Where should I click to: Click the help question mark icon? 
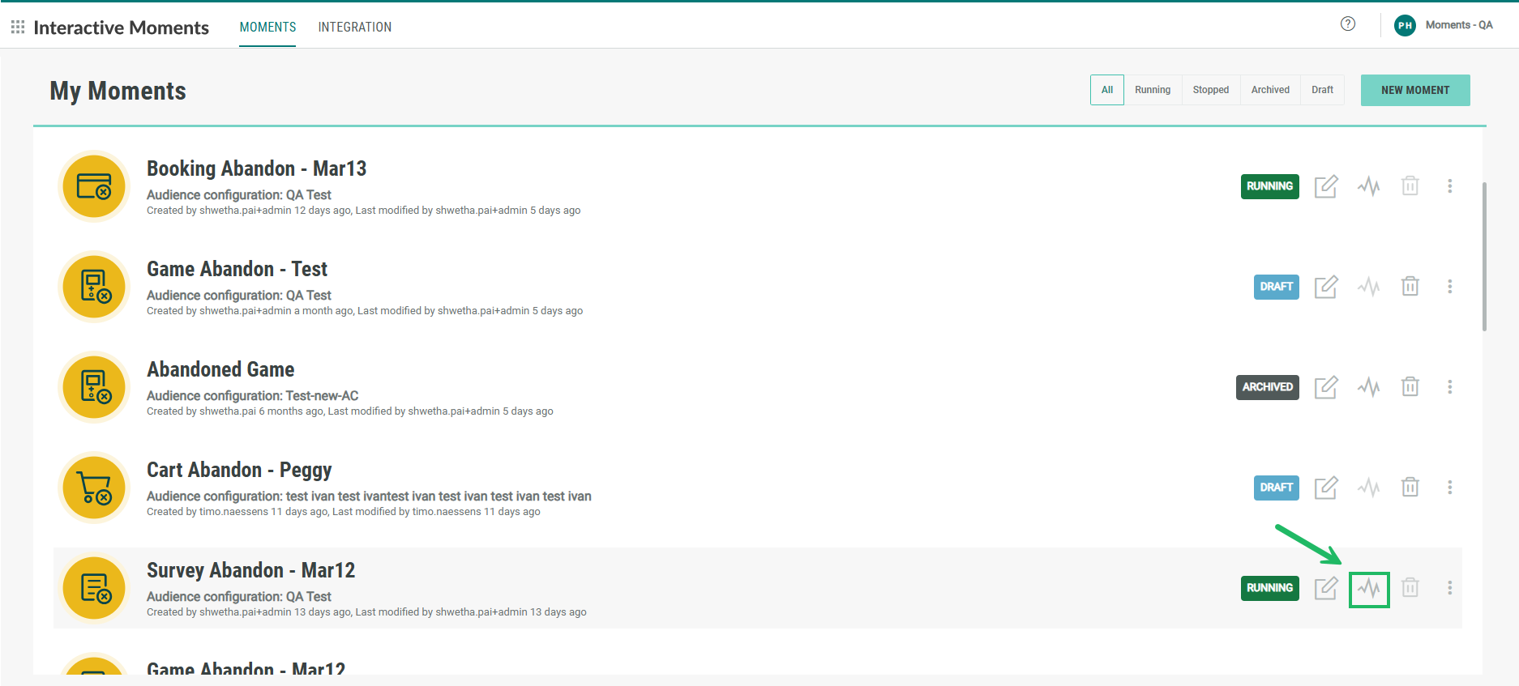coord(1347,24)
